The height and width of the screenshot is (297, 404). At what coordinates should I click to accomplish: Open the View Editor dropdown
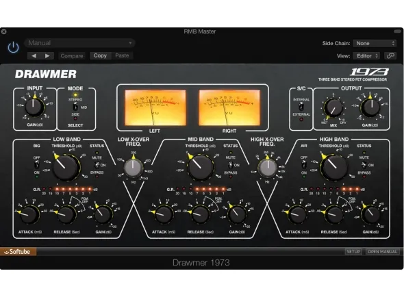pos(367,55)
